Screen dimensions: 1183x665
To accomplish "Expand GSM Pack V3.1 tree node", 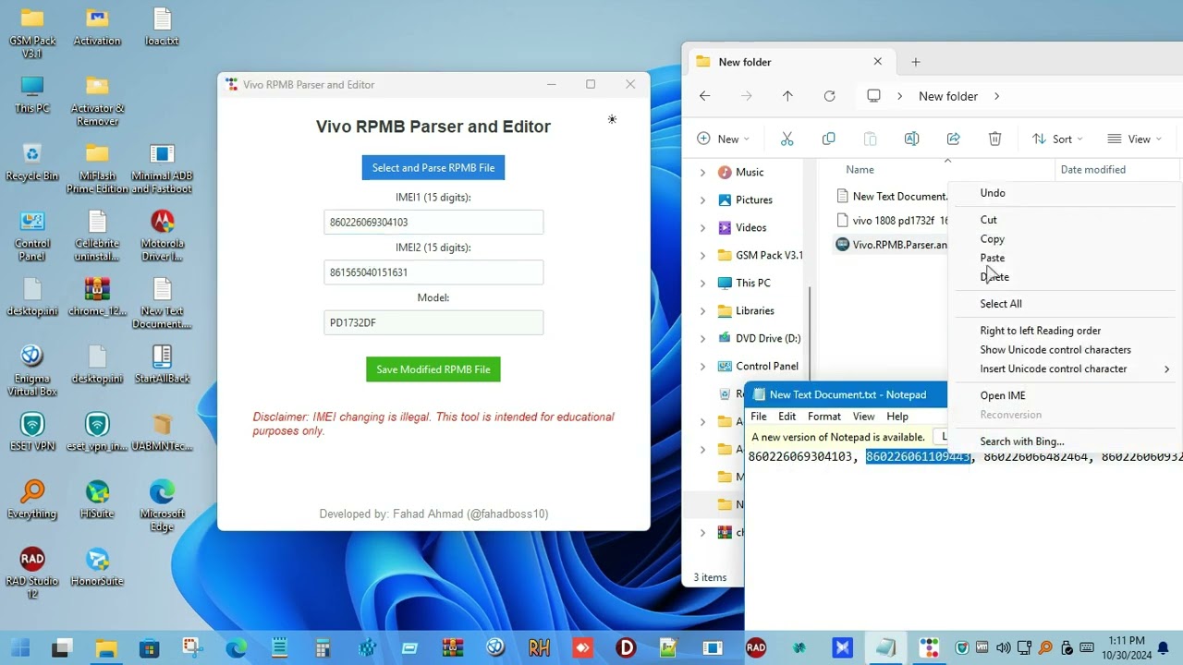I will pos(702,255).
